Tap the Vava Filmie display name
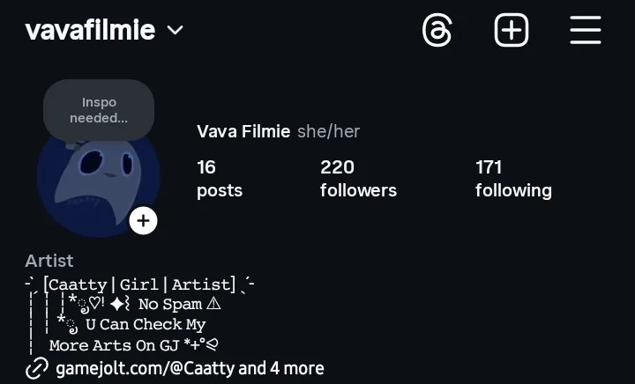 tap(243, 131)
